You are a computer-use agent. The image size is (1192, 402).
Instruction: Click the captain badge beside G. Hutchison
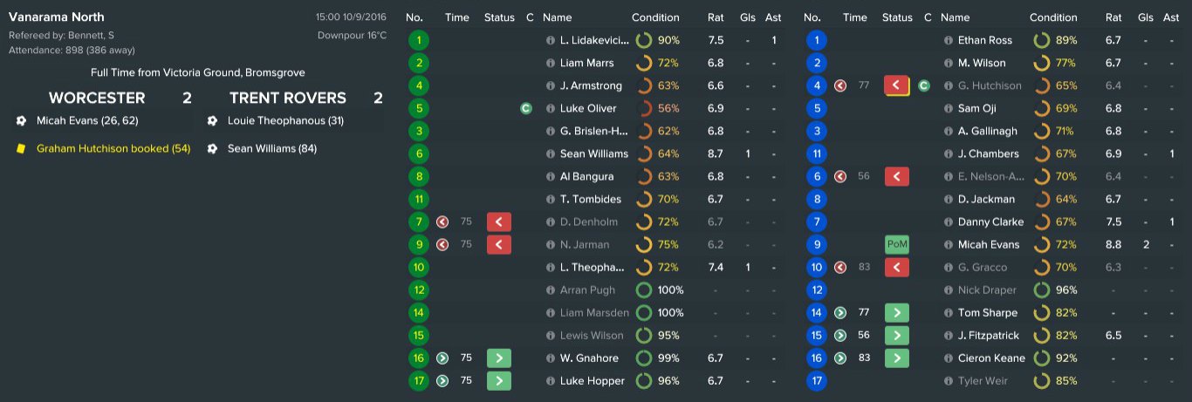click(924, 85)
